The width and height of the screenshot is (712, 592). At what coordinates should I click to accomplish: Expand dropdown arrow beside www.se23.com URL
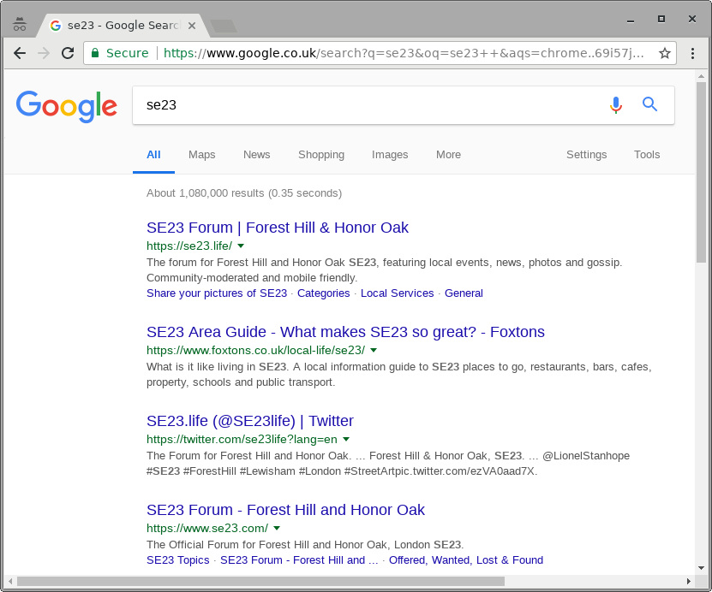coord(277,529)
